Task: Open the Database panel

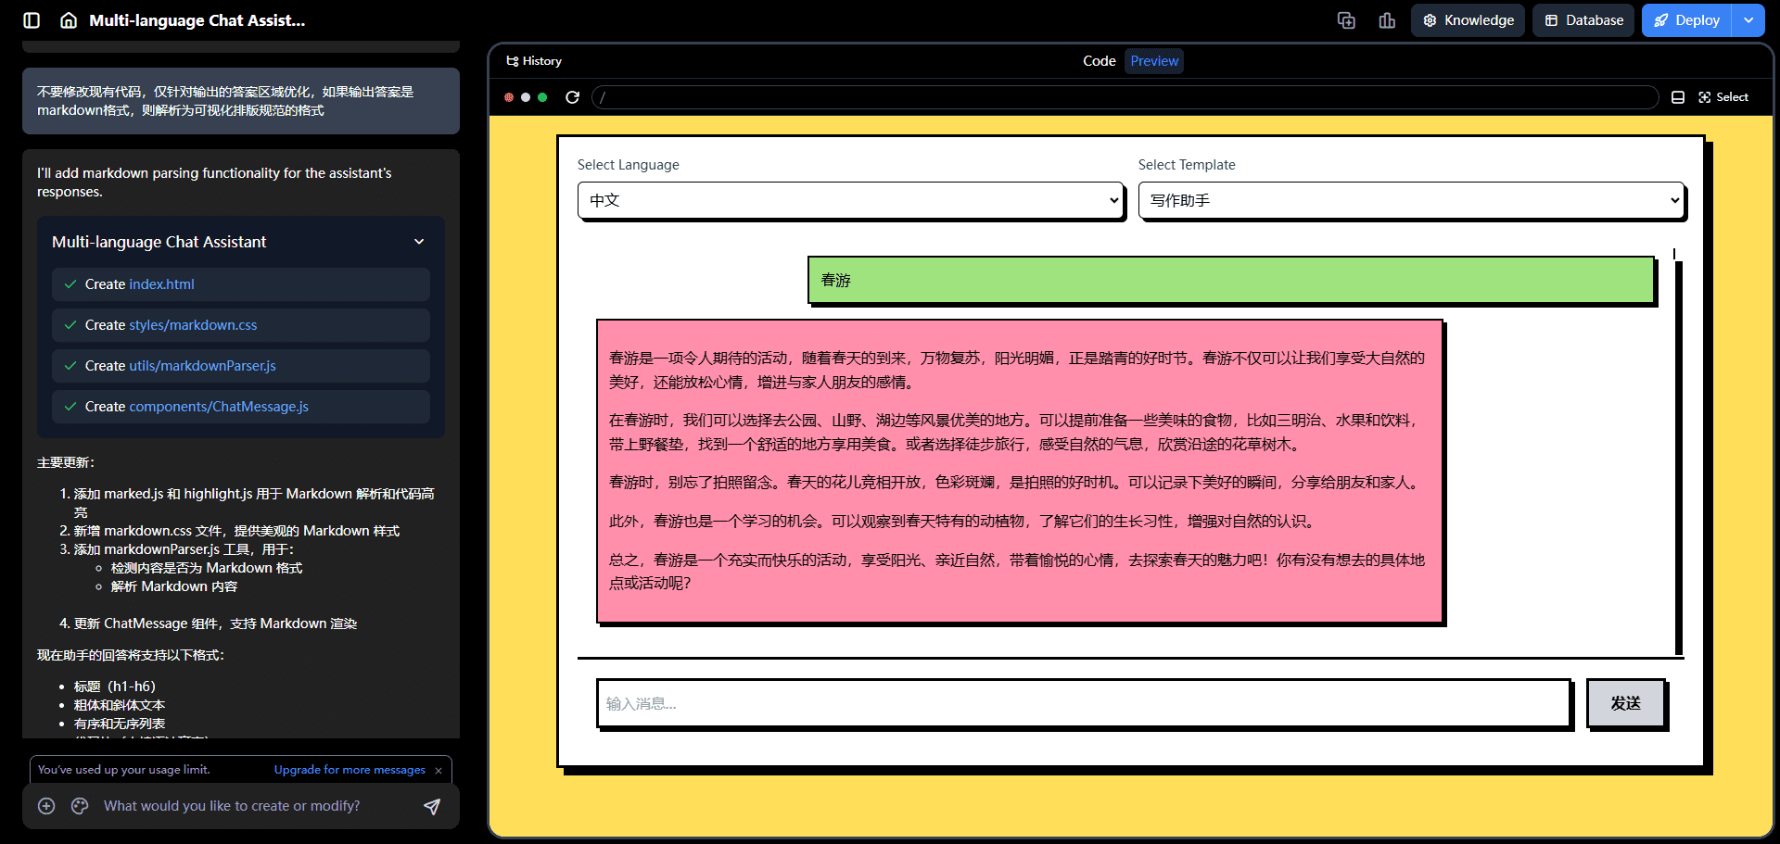Action: [x=1583, y=20]
